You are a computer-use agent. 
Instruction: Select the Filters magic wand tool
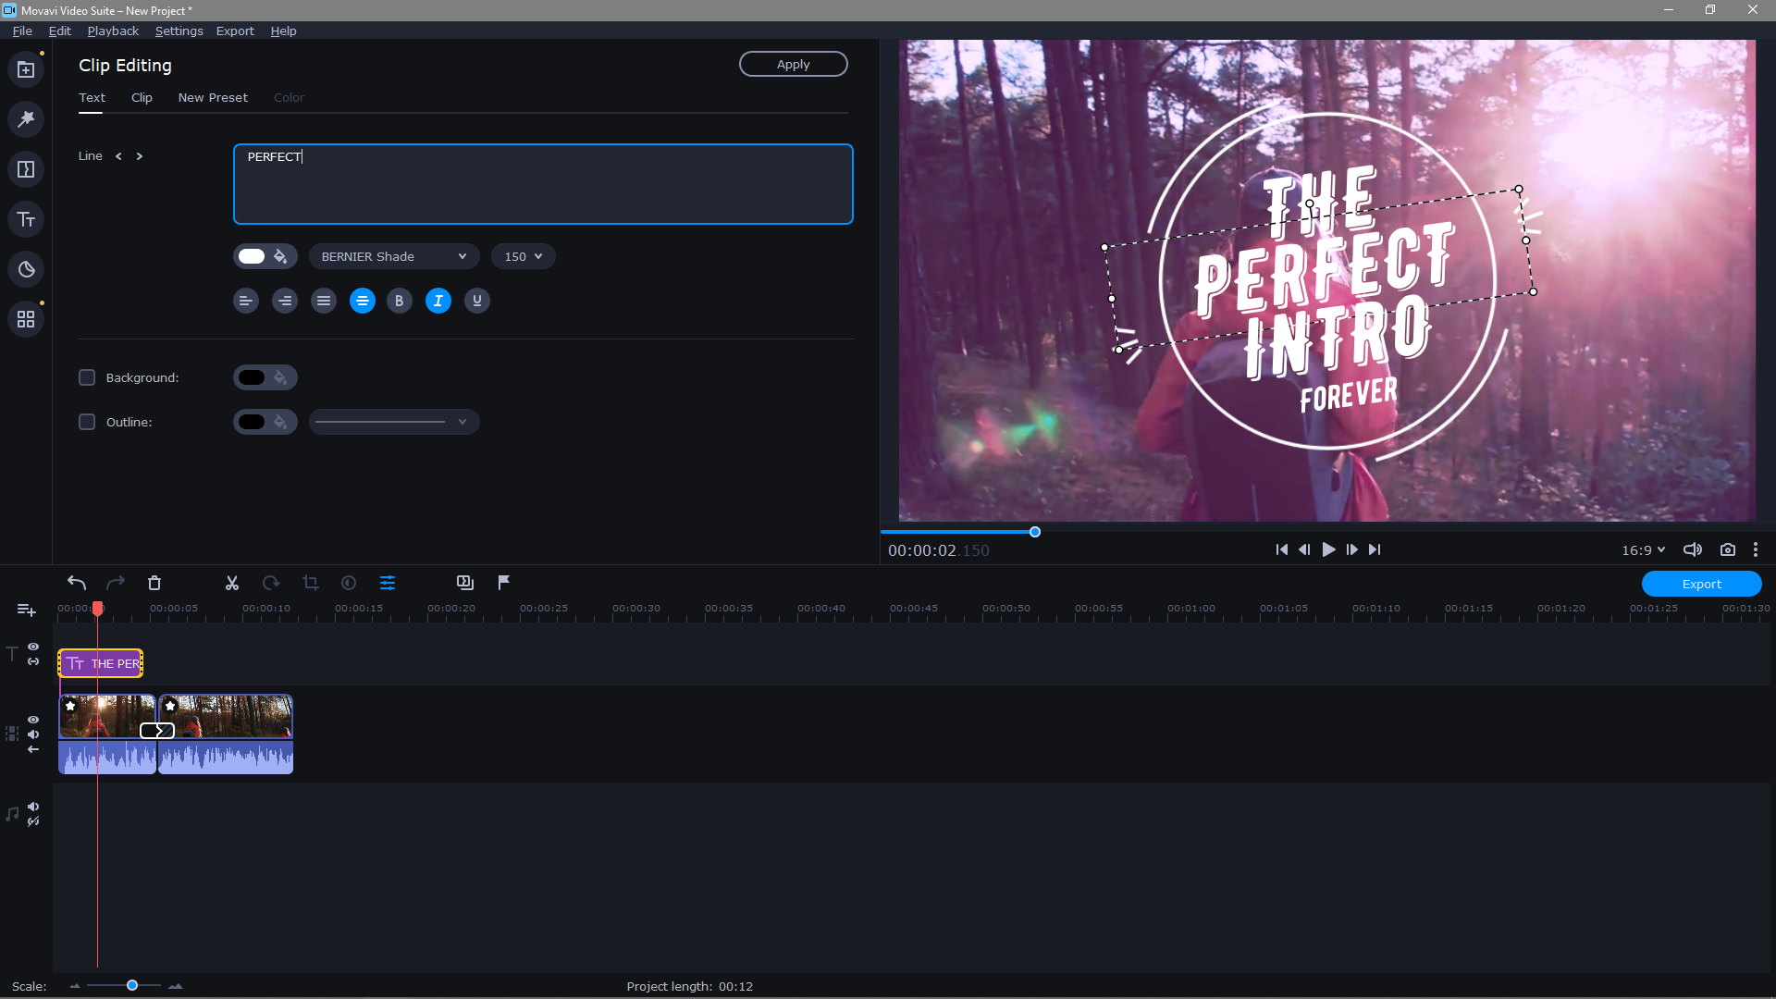(x=25, y=118)
